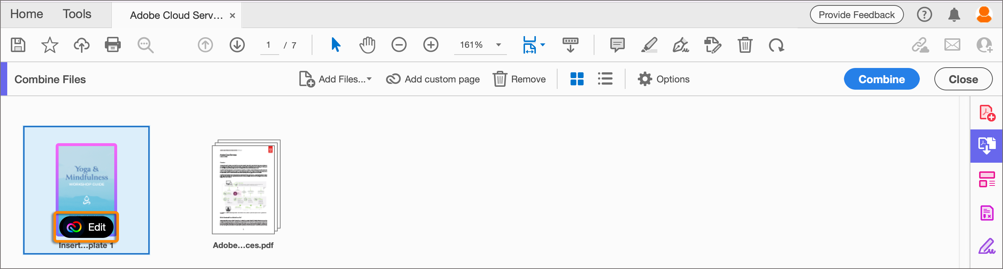Choose the arrow Selection tool
The width and height of the screenshot is (1003, 269).
click(336, 45)
